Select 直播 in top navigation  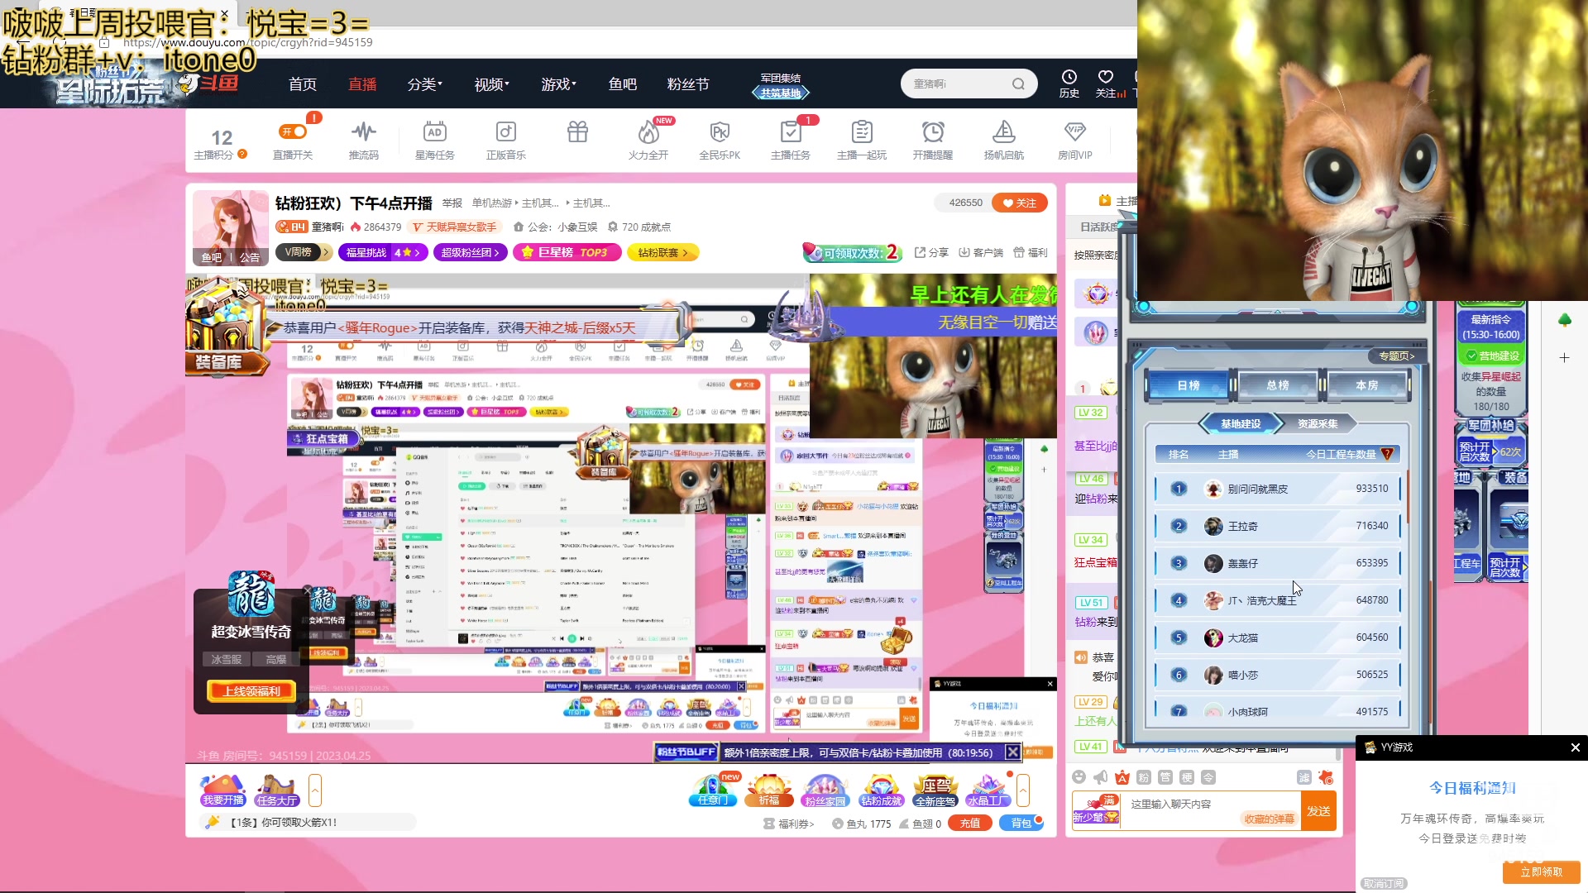coord(362,84)
